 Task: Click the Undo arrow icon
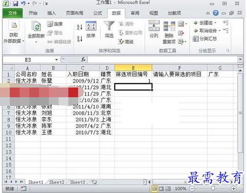pos(23,3)
